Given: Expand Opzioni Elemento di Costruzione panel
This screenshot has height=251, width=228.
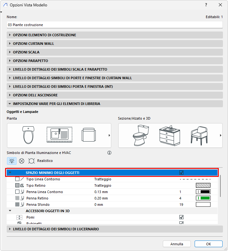Looking at the screenshot, I should tap(115, 35).
